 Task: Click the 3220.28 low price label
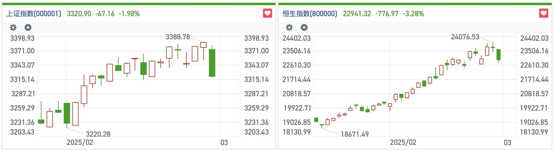[98, 134]
